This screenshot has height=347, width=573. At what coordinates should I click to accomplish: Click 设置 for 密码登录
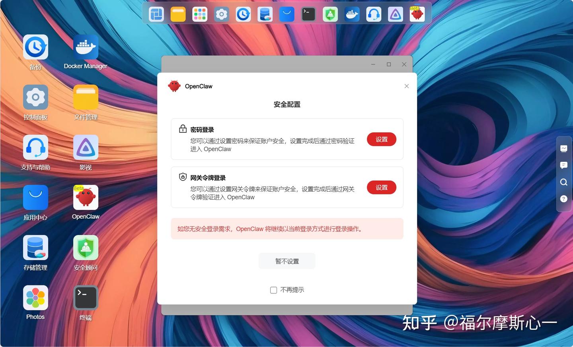382,140
